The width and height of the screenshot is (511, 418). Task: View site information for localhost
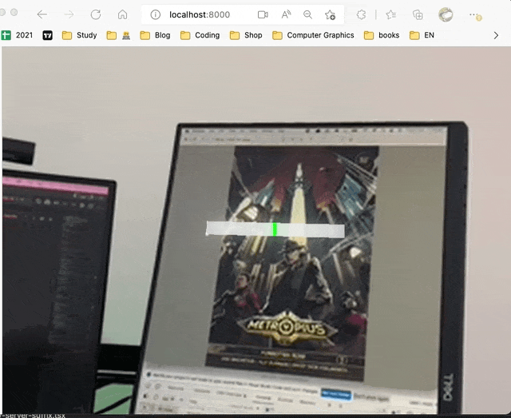pos(156,14)
